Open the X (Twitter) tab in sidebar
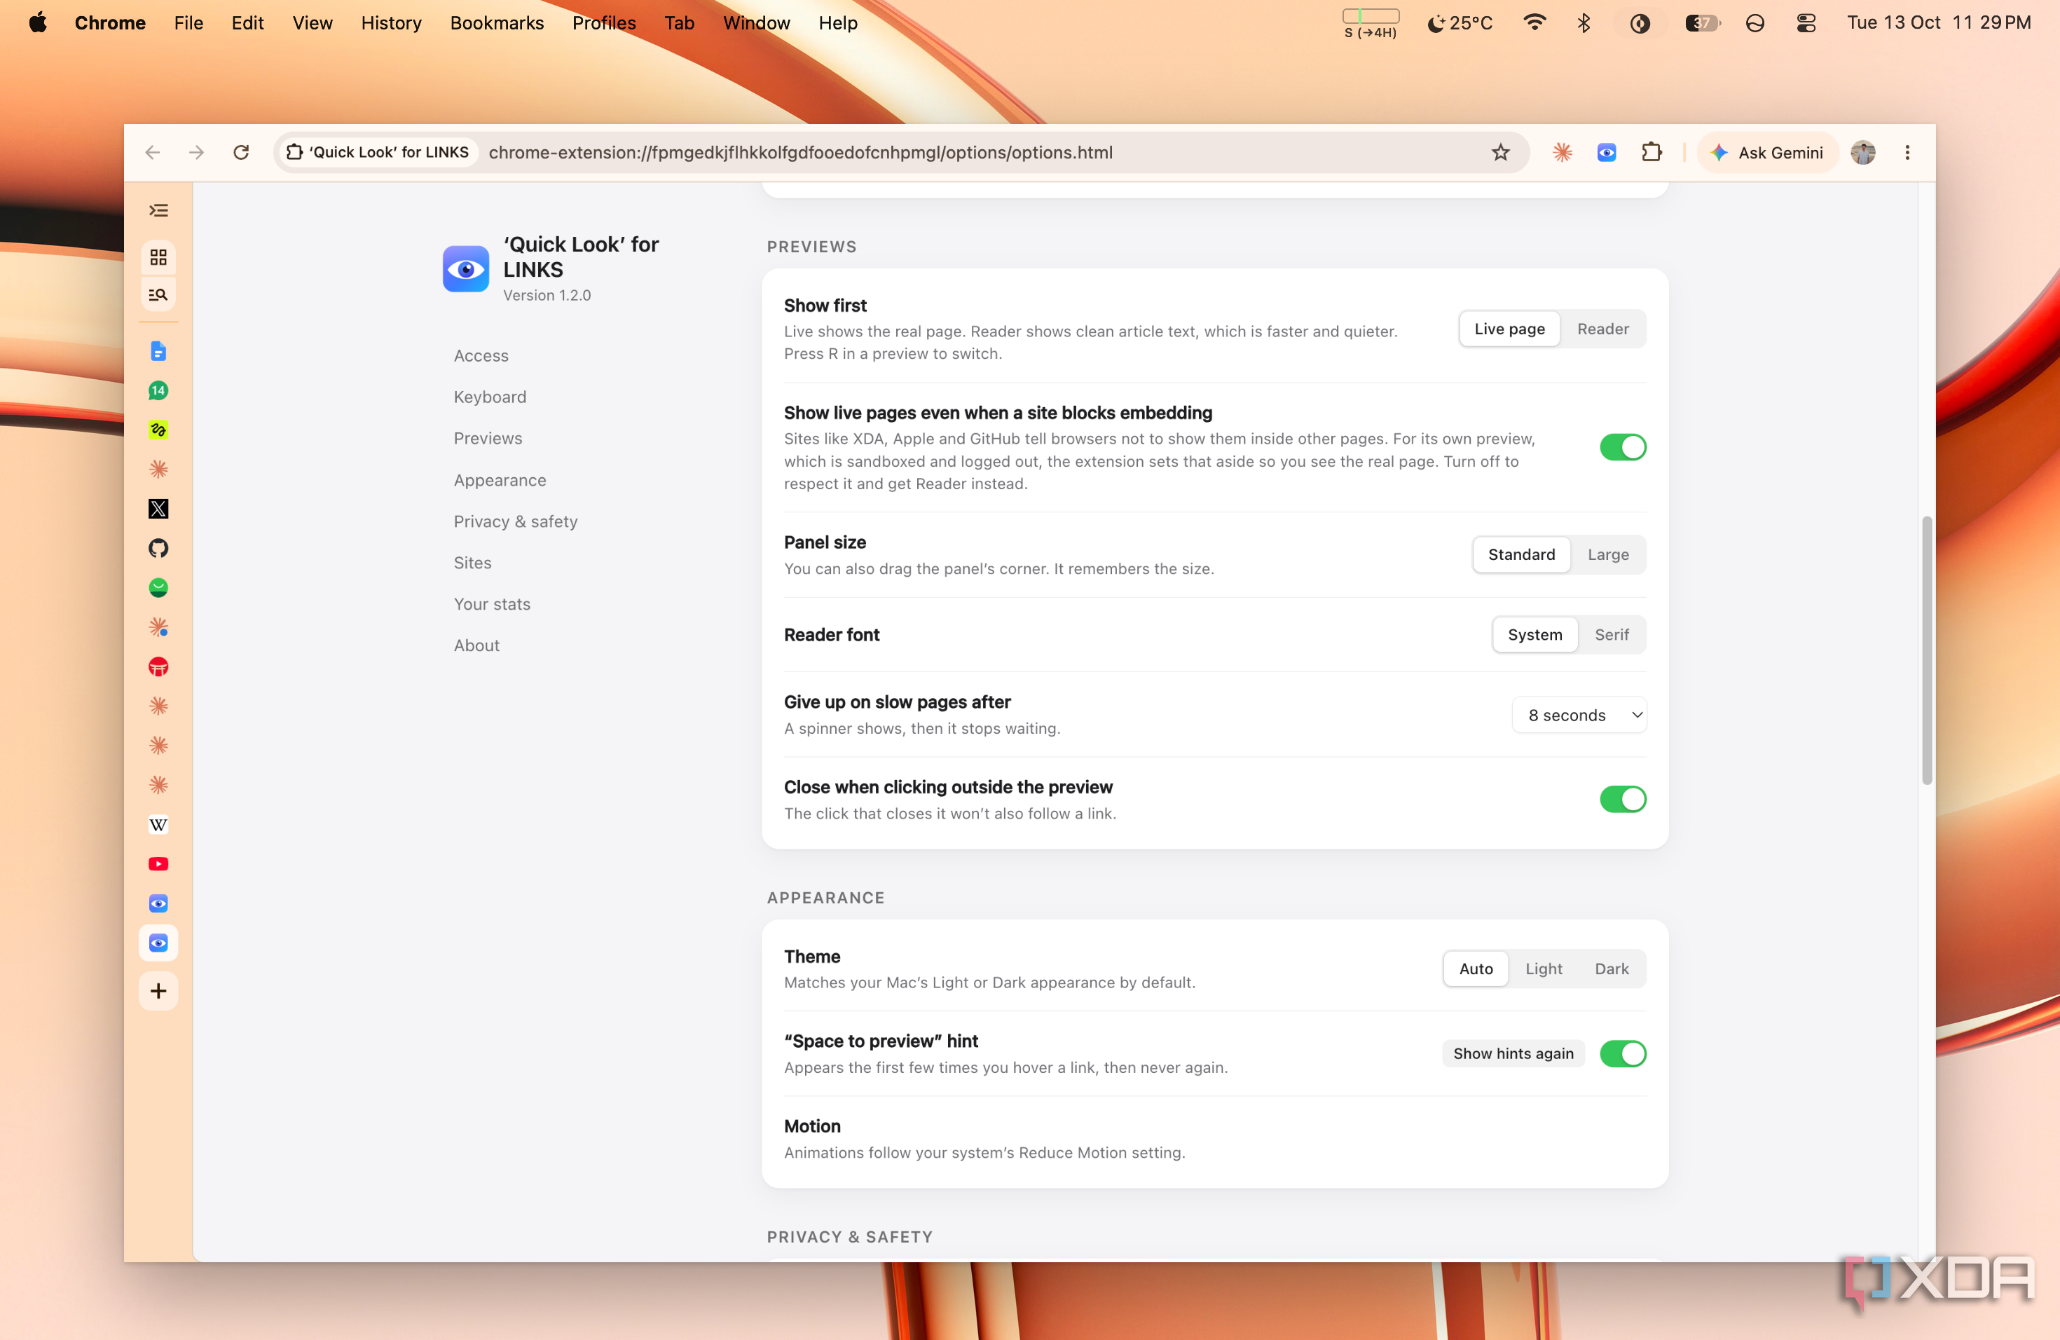The image size is (2060, 1340). point(158,509)
